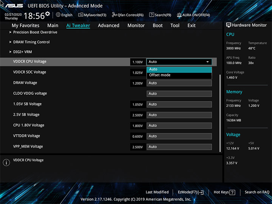Click the 48°C temperature value
Viewport: 272px width, 204px height.
pyautogui.click(x=252, y=48)
